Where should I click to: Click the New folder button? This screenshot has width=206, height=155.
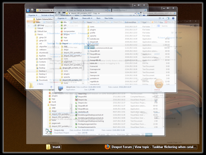(x=109, y=18)
